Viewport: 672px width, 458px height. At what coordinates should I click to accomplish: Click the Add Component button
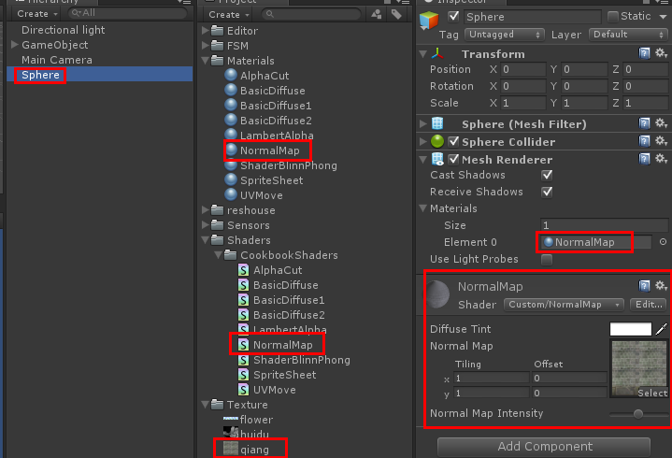[544, 447]
